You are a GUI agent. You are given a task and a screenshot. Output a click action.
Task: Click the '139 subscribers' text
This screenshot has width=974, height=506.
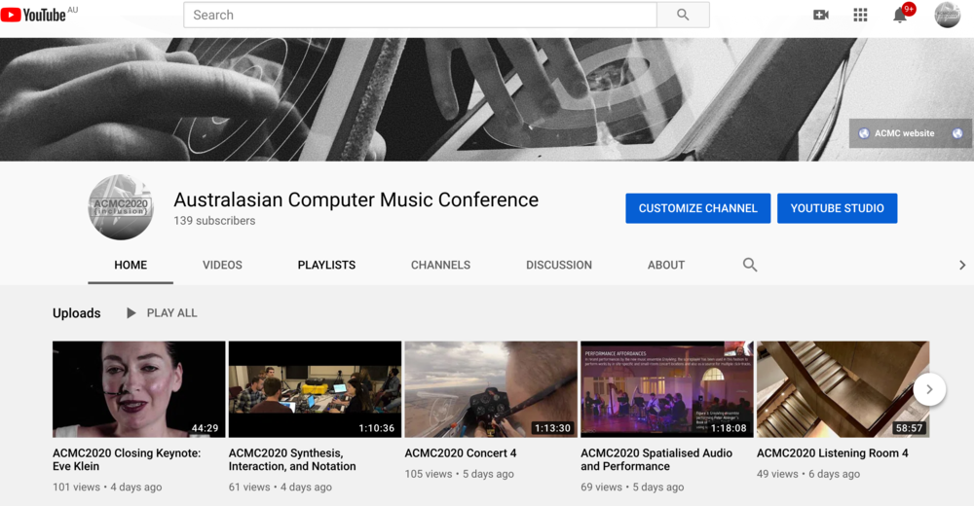214,221
